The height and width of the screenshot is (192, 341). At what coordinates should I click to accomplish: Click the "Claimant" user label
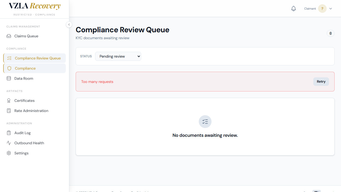coord(310,9)
